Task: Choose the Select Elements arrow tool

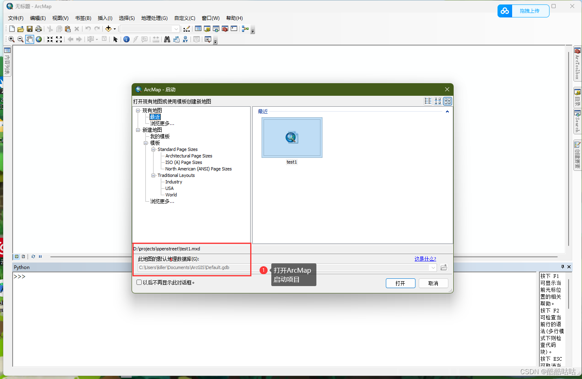Action: click(x=115, y=39)
